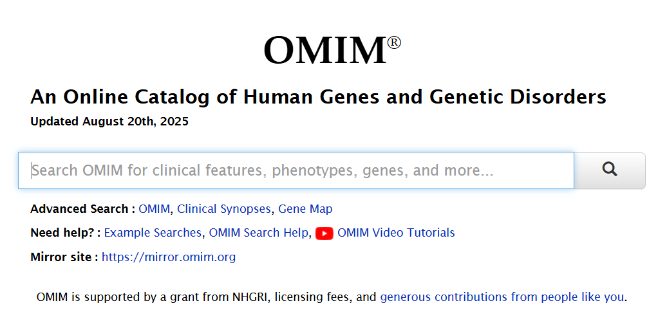Click the red YouTube play icon

point(324,233)
